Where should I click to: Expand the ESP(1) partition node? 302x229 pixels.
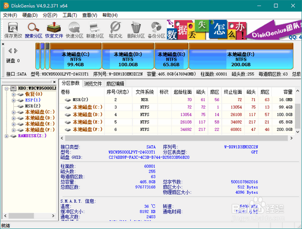[x=13, y=100]
